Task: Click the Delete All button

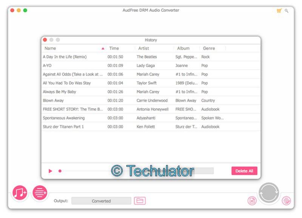Action: [x=244, y=171]
